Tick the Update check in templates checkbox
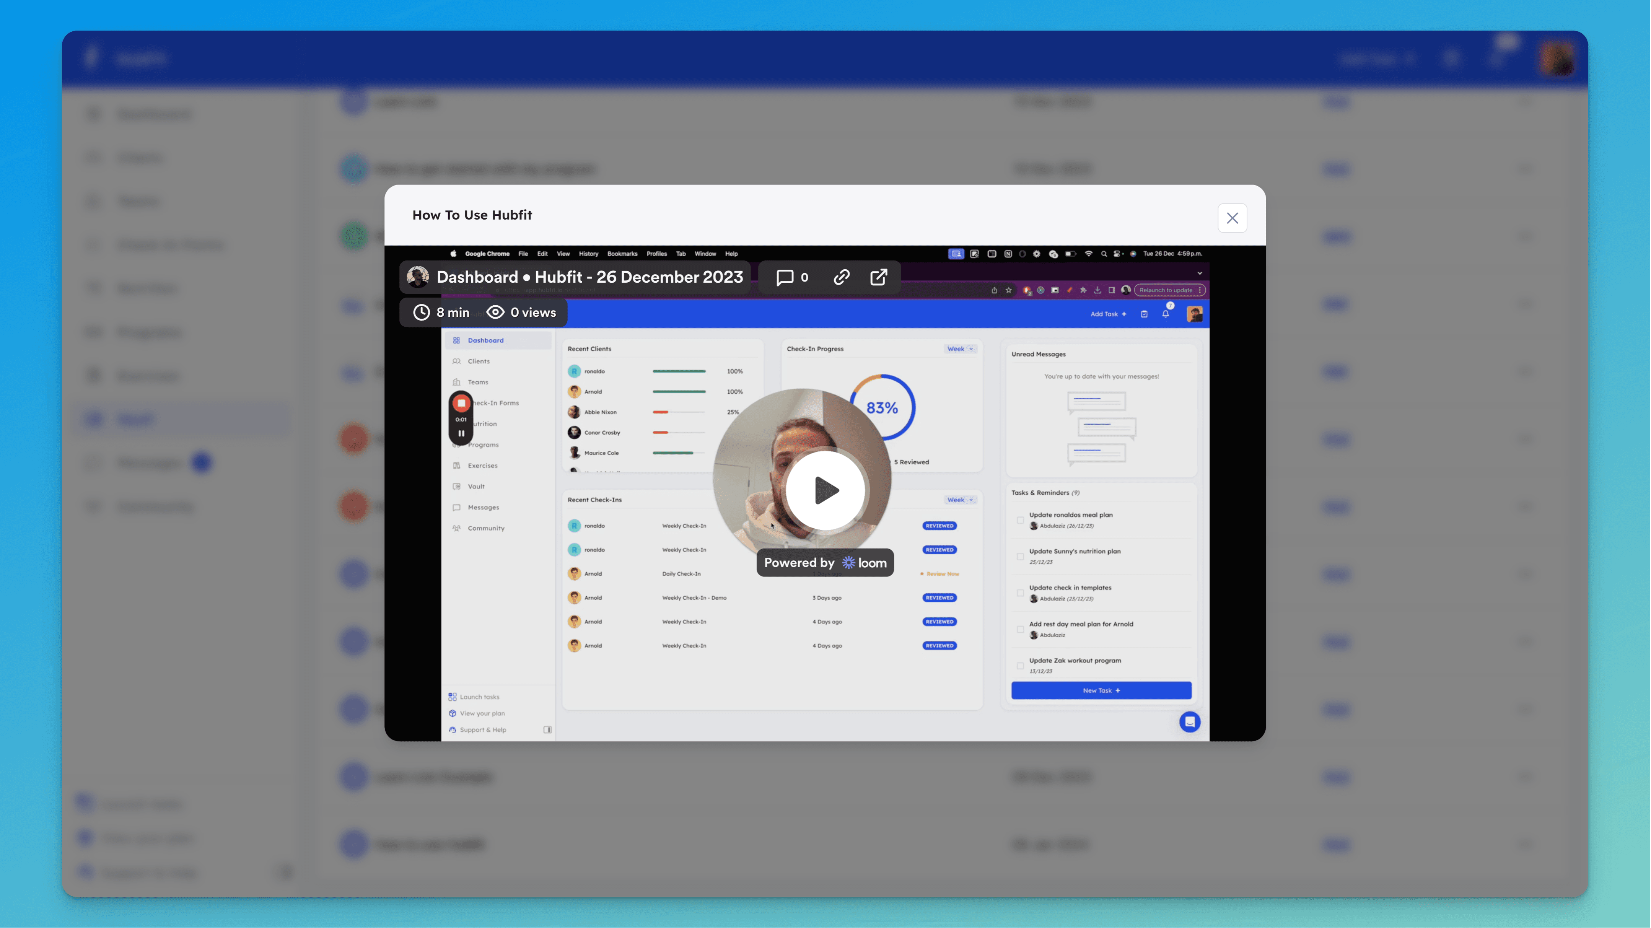Viewport: 1651px width, 928px height. tap(1020, 593)
